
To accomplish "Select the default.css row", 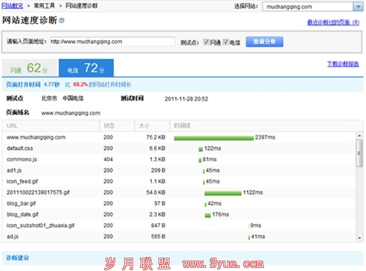I will 179,148.
